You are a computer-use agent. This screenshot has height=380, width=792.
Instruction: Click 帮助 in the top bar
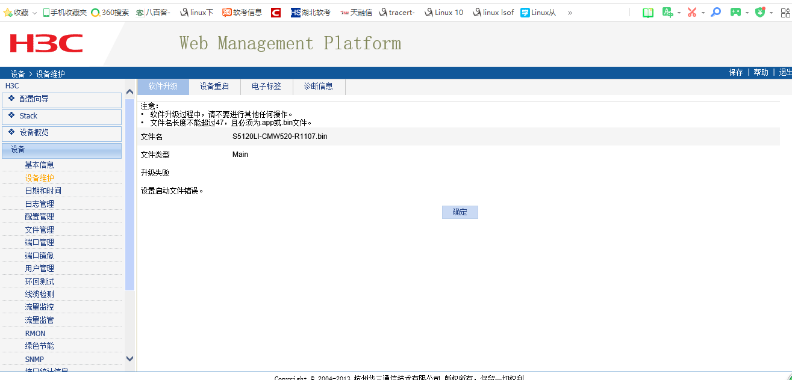761,72
